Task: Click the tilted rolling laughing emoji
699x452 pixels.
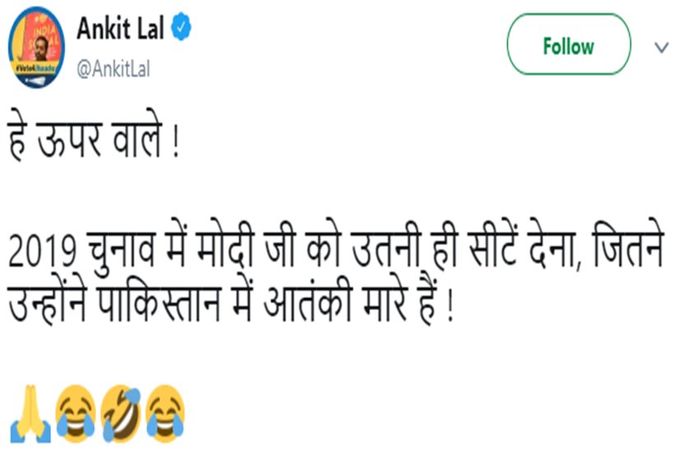Action: (121, 415)
